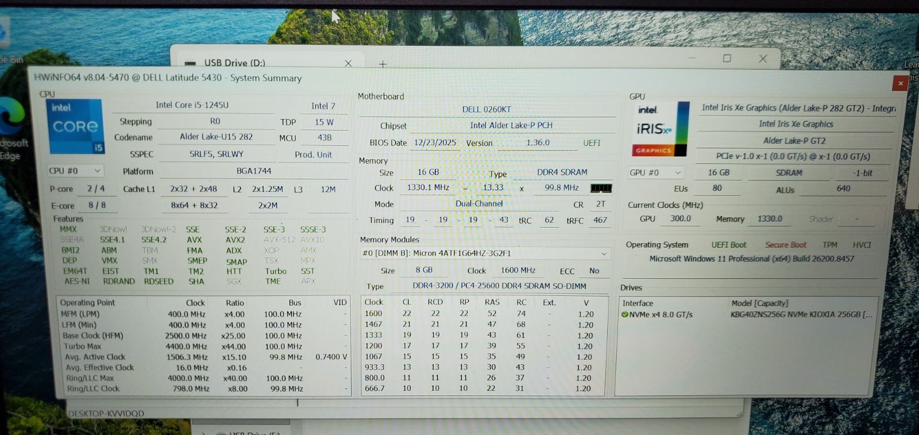Click the Avg. Active Clock row

204,357
